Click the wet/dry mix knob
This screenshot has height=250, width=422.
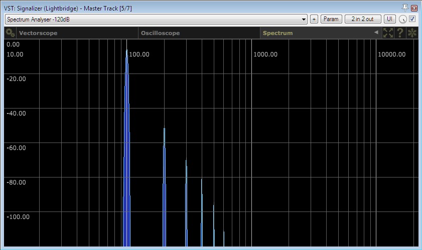click(402, 19)
